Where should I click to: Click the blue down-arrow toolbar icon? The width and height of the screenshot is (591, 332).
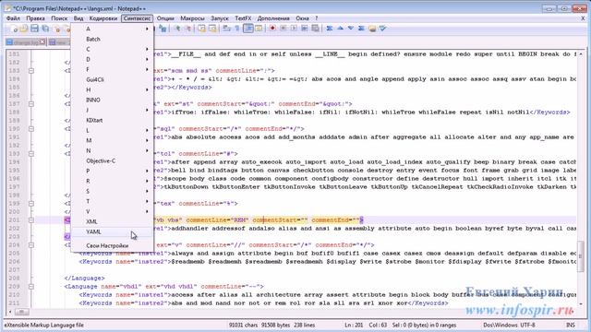351,29
